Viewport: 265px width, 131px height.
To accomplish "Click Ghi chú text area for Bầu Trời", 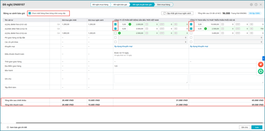I will pyautogui.click(x=151, y=79).
